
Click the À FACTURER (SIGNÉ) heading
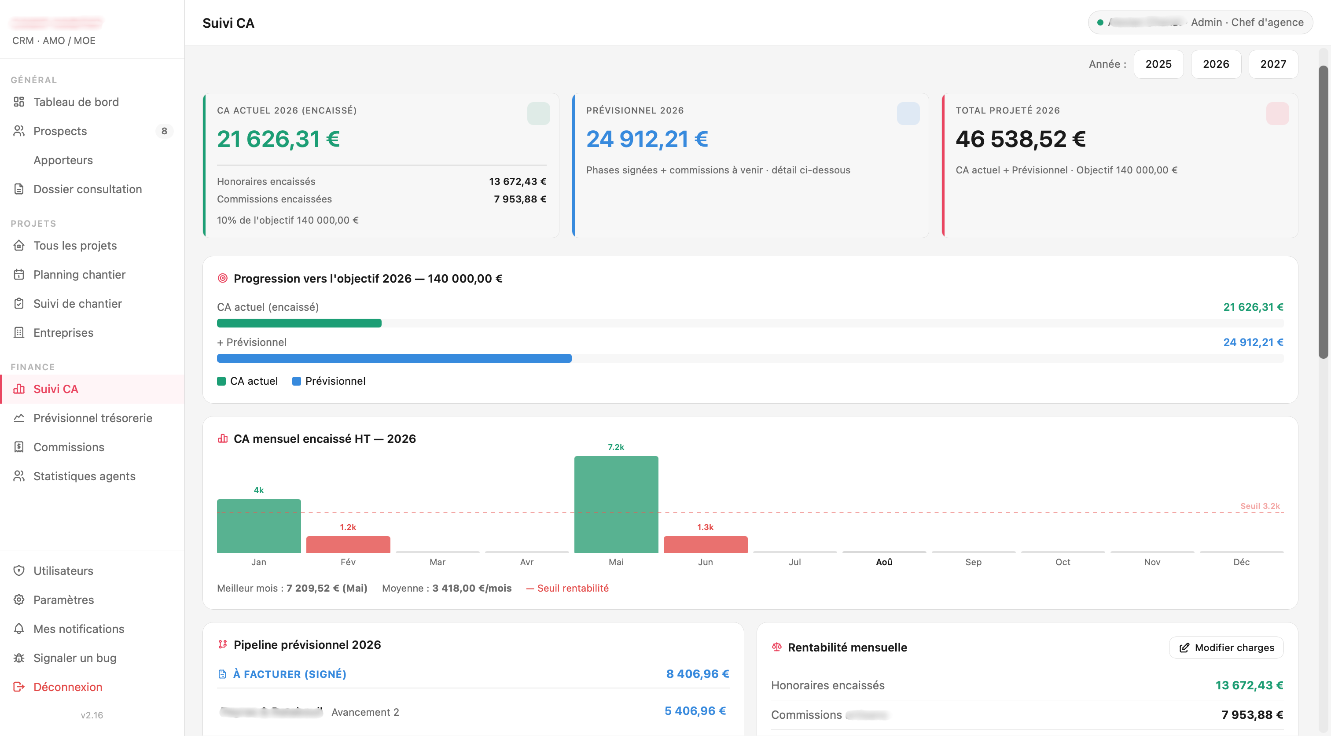(289, 674)
